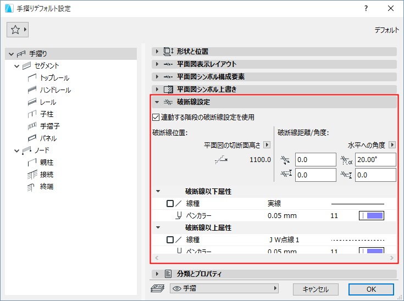Click the トップレール icon

pos(32,77)
